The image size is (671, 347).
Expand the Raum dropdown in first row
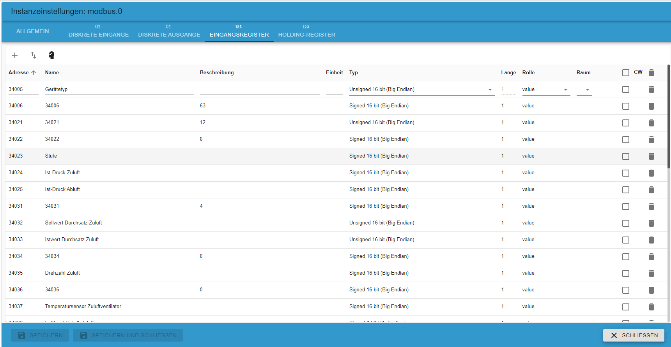pos(584,89)
